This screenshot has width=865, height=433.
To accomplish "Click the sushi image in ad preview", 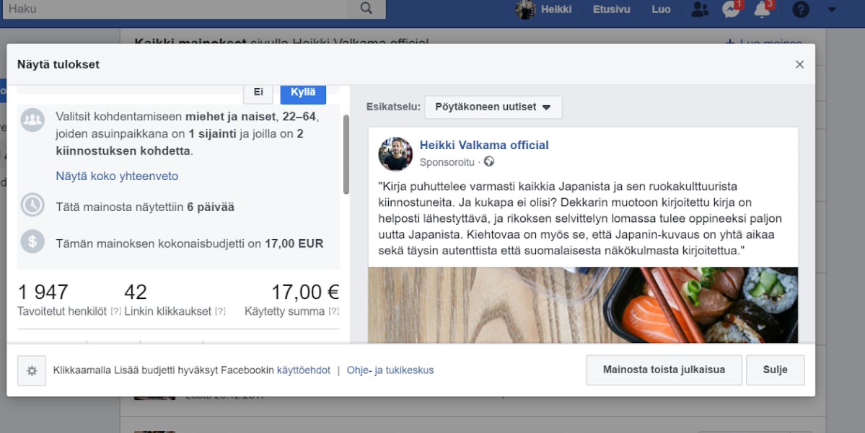I will tap(582, 305).
